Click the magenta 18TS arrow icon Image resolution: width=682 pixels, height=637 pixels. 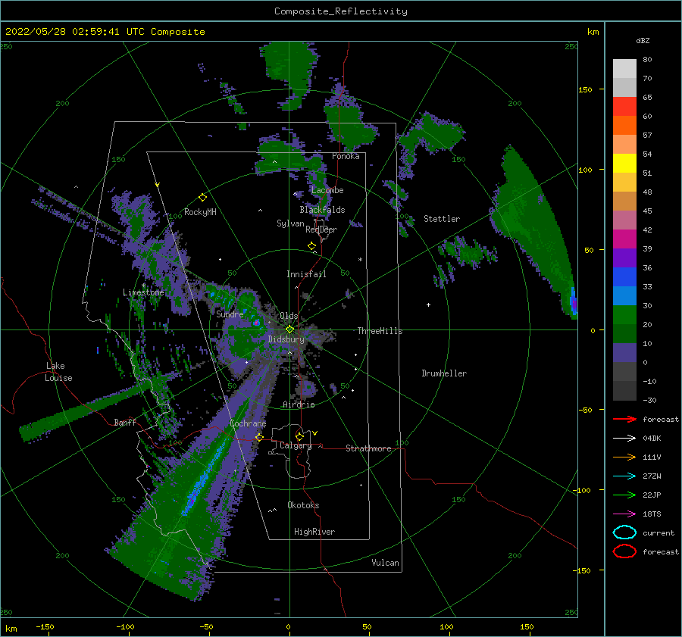coord(624,514)
